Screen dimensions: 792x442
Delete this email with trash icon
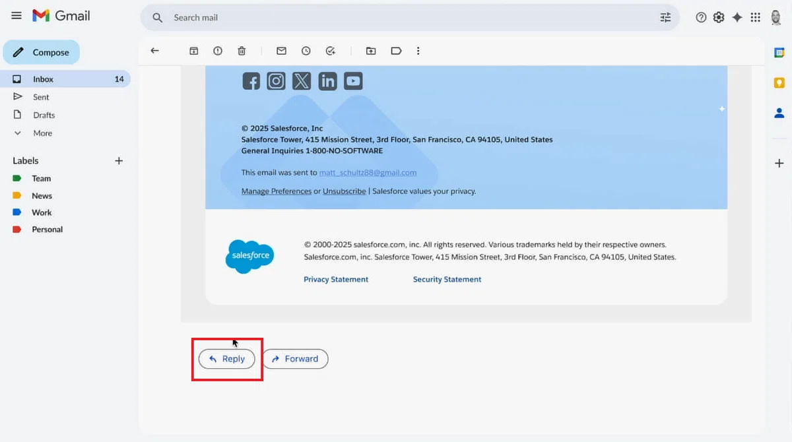click(242, 51)
